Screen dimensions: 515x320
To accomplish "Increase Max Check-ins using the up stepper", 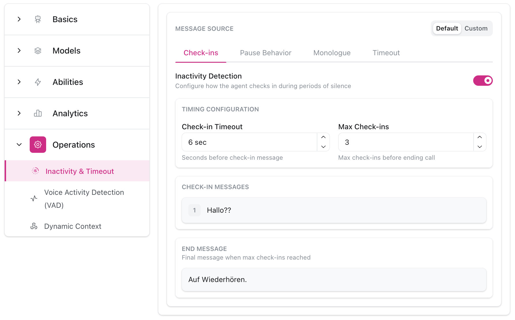I will (x=480, y=138).
